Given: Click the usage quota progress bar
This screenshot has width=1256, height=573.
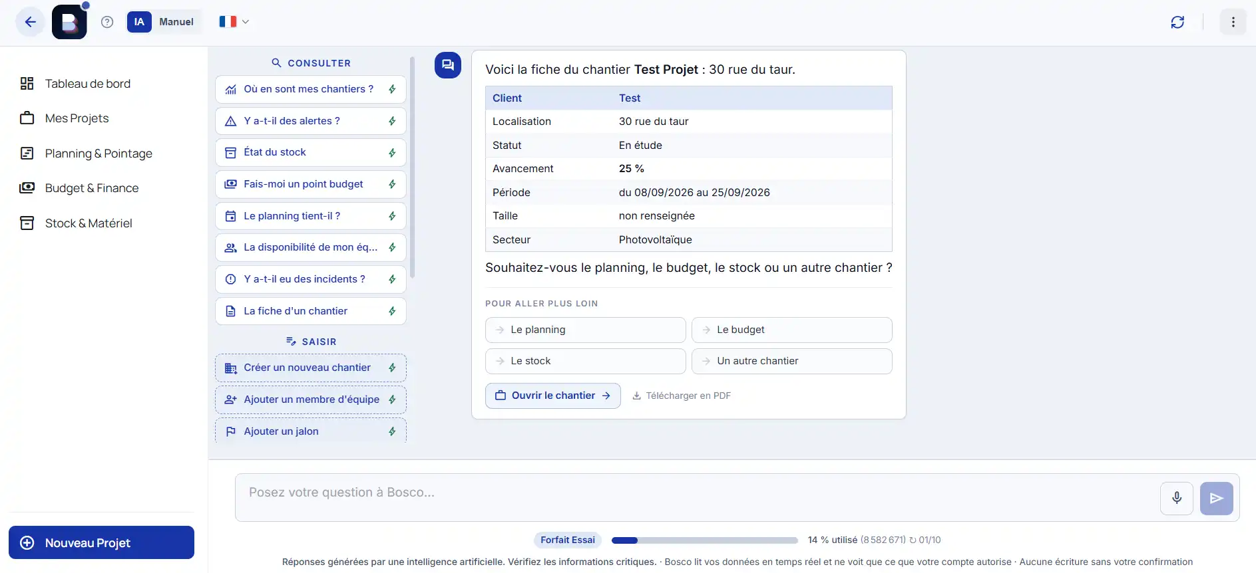Looking at the screenshot, I should [x=704, y=540].
